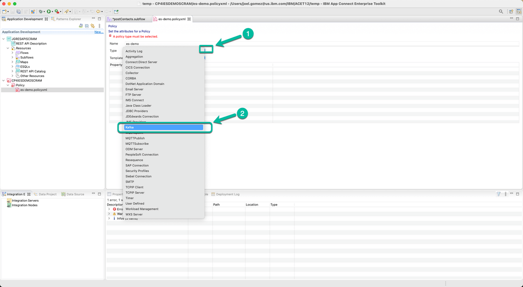Click the Deploy icon in Application Development panel
Image resolution: width=523 pixels, height=287 pixels.
tap(80, 26)
